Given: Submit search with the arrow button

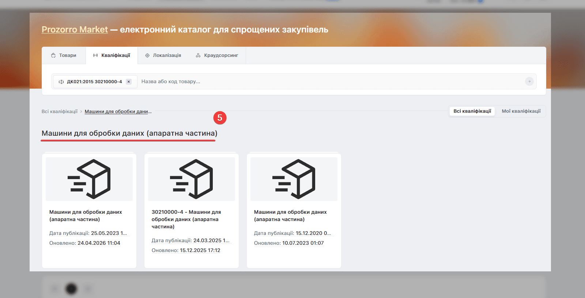Looking at the screenshot, I should click(529, 82).
